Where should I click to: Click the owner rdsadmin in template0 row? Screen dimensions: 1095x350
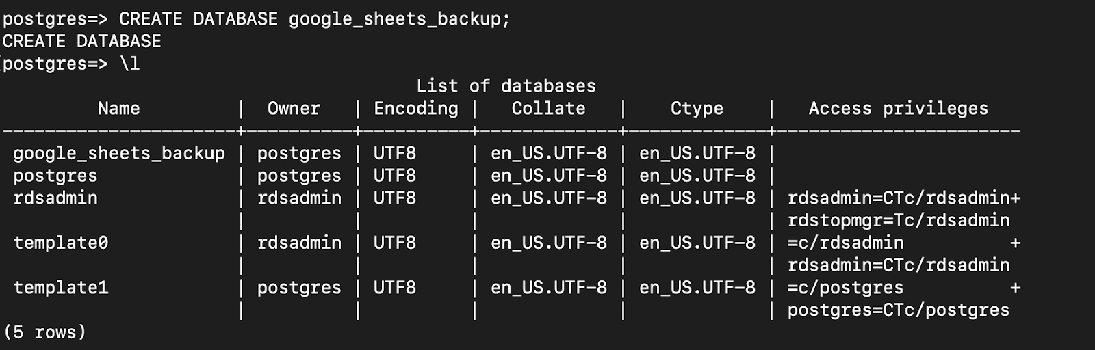click(x=299, y=243)
